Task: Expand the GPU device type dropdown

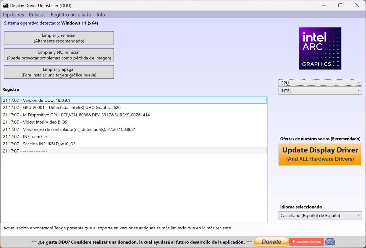Action: tap(320, 83)
